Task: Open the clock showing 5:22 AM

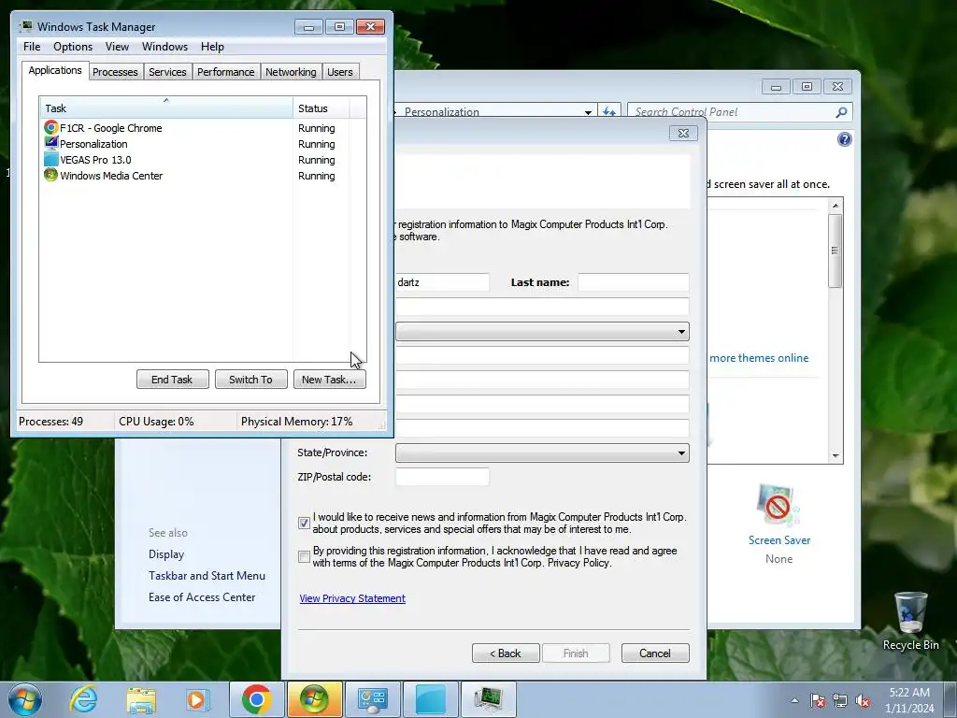Action: pyautogui.click(x=909, y=700)
